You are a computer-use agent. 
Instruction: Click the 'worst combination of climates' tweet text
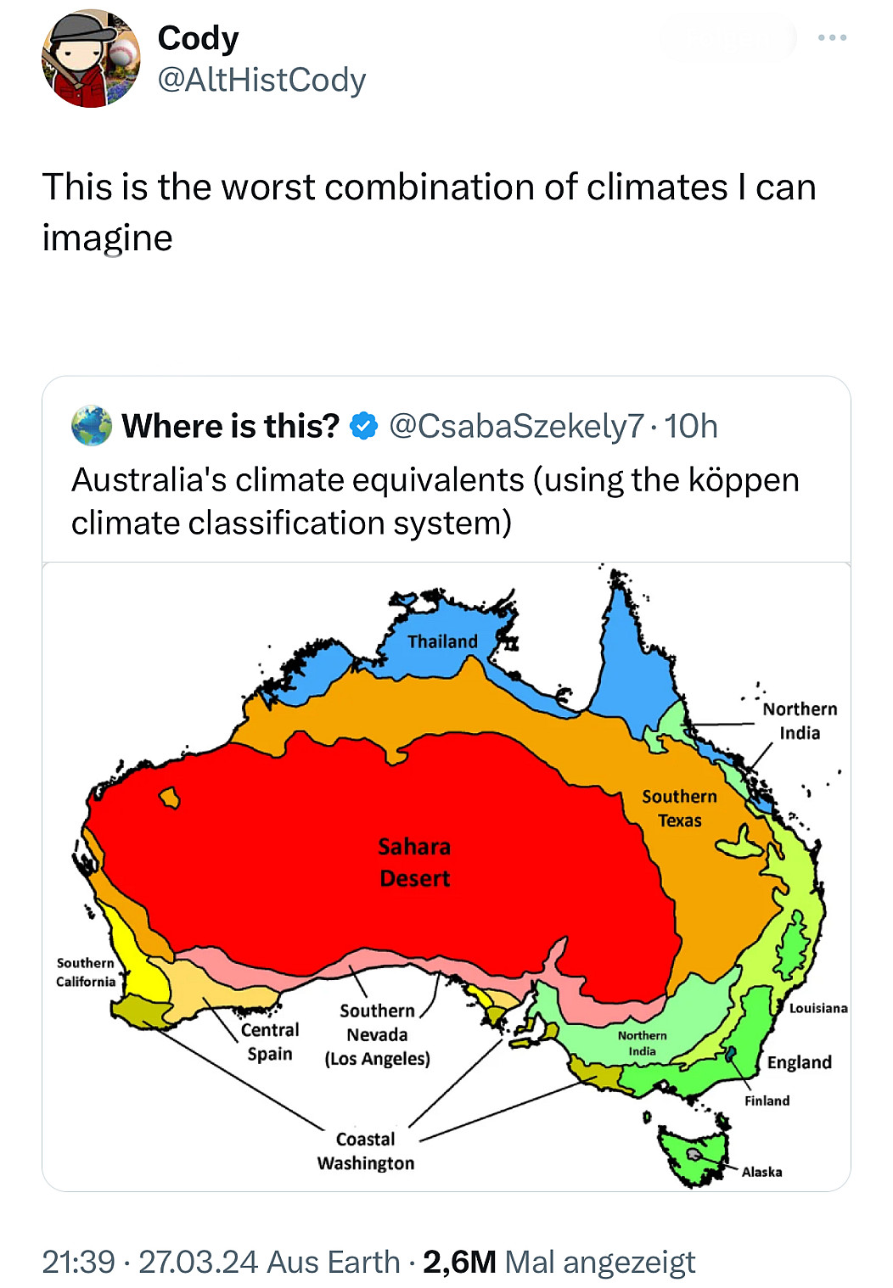pyautogui.click(x=429, y=212)
